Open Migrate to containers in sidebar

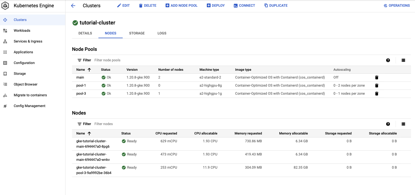click(30, 95)
